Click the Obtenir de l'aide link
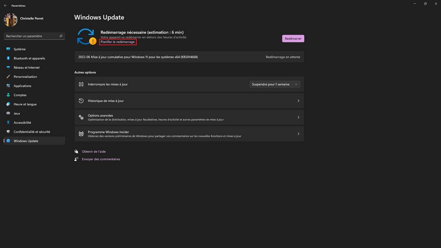The height and width of the screenshot is (248, 441). [94, 151]
